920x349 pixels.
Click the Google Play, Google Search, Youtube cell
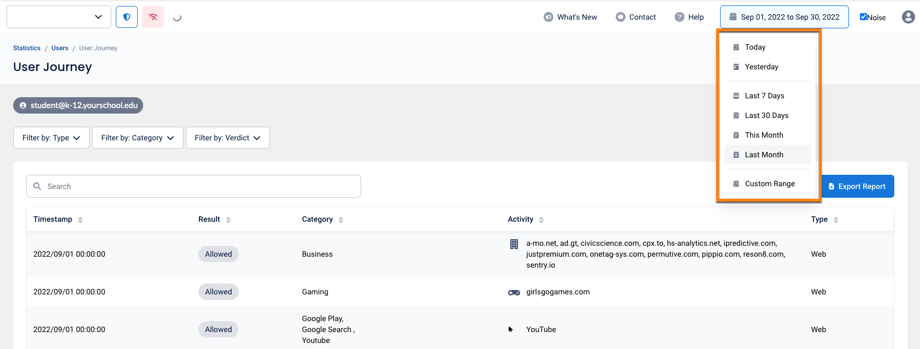click(x=328, y=329)
